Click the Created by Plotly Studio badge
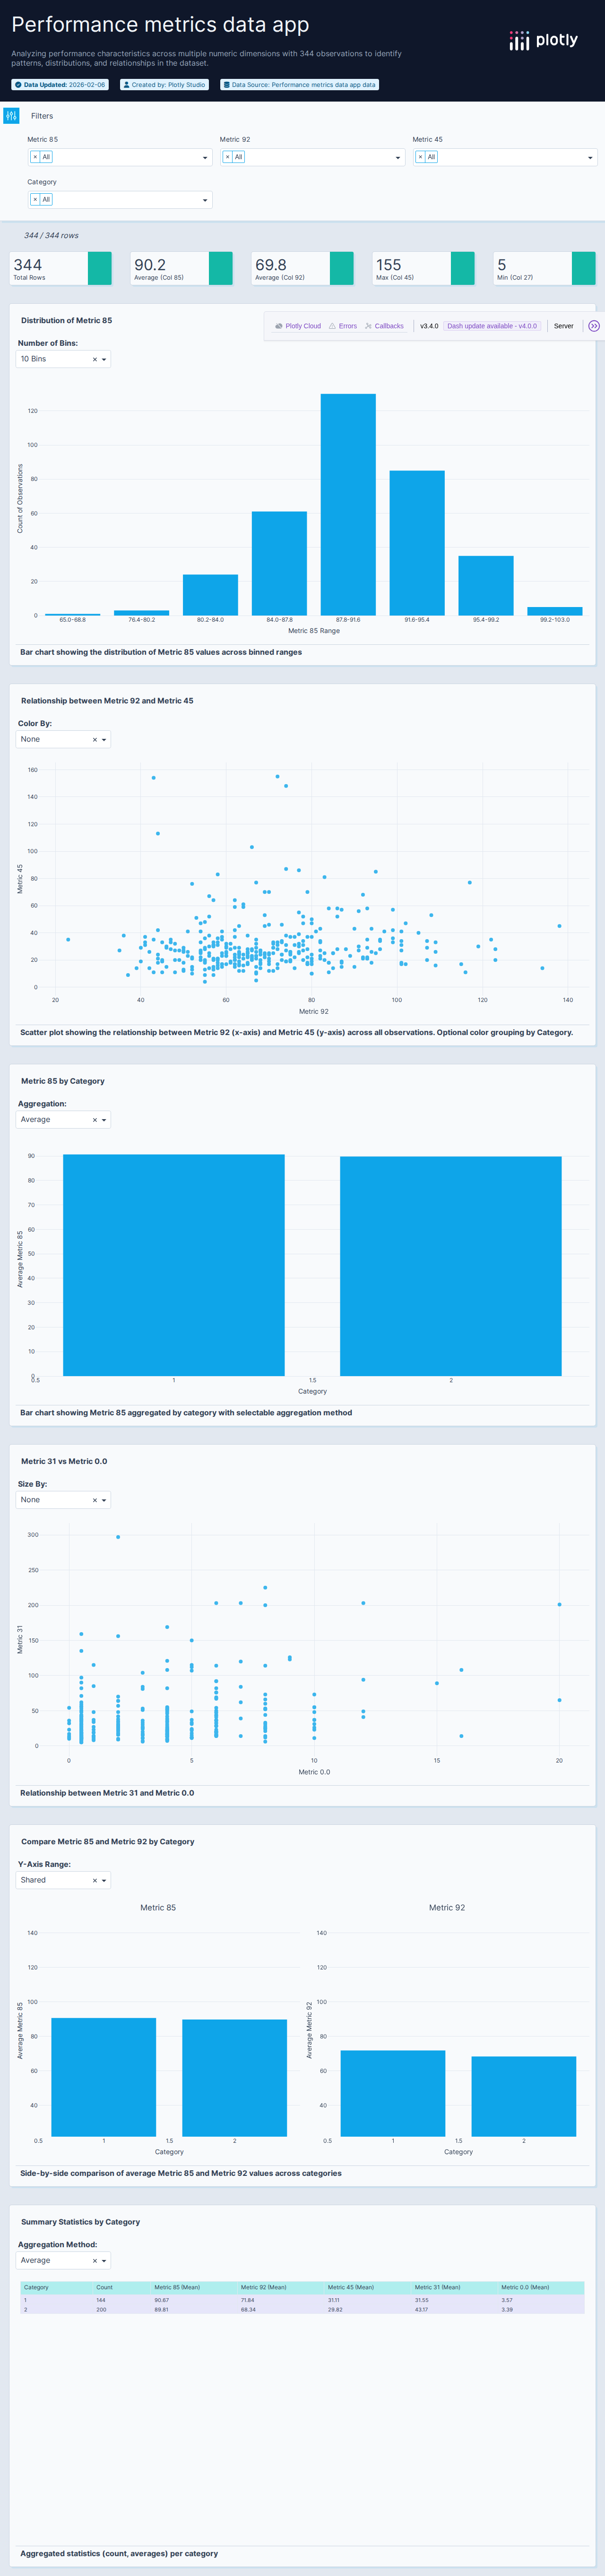The image size is (605, 2576). pyautogui.click(x=165, y=85)
